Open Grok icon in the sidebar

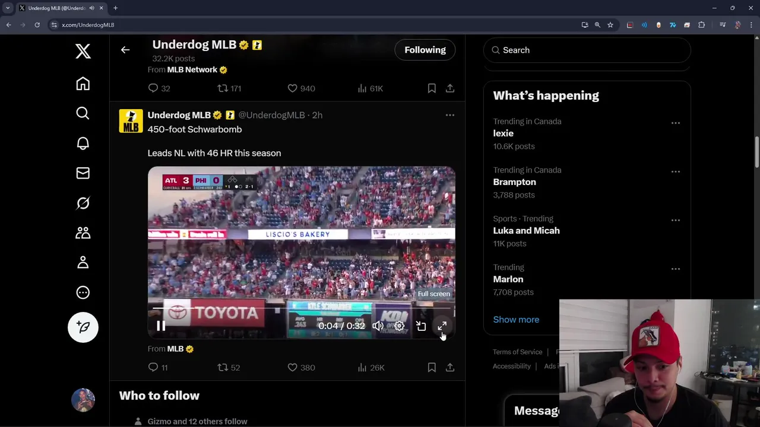83,203
